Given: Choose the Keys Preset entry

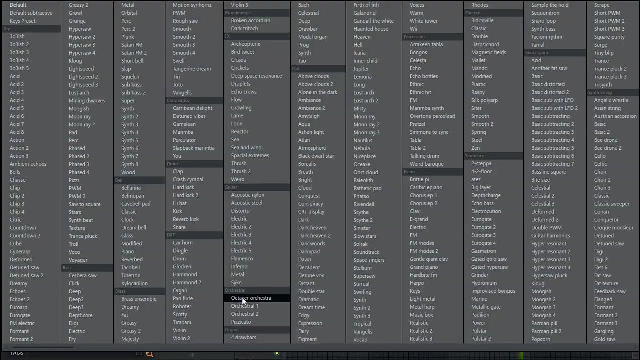Looking at the screenshot, I should (x=22, y=21).
